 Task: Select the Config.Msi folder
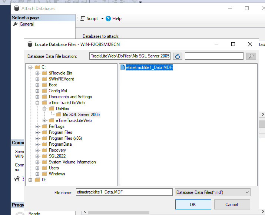coord(58,91)
